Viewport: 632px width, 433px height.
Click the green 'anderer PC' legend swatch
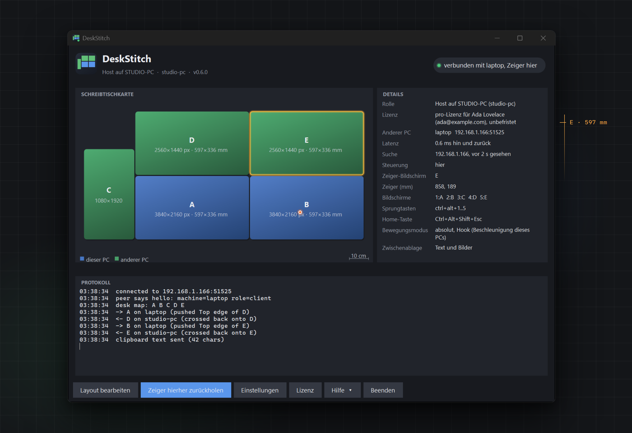117,259
